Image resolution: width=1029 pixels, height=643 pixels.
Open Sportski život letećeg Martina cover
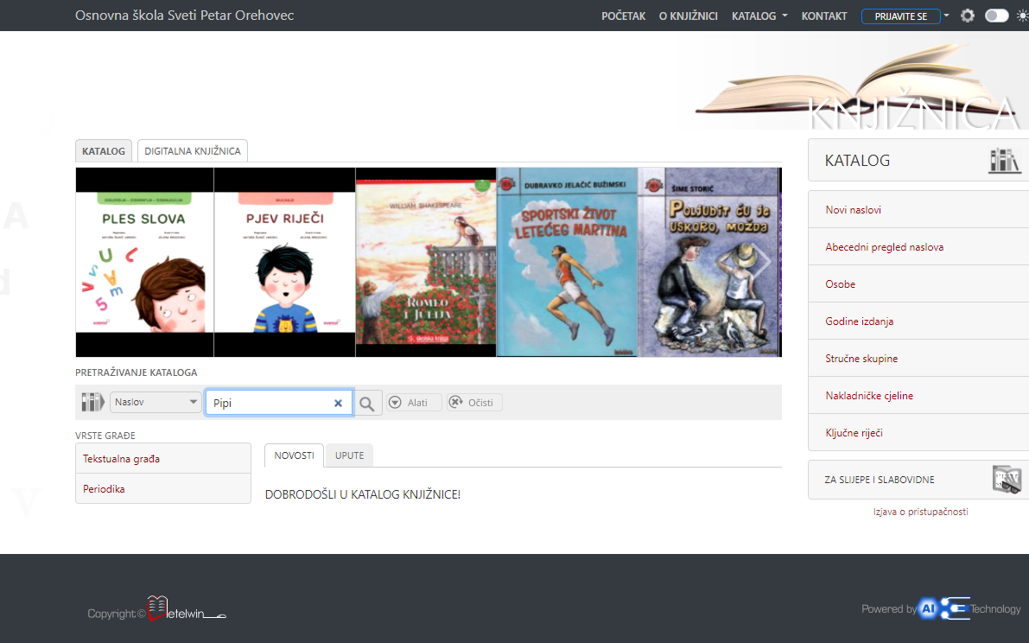[567, 262]
